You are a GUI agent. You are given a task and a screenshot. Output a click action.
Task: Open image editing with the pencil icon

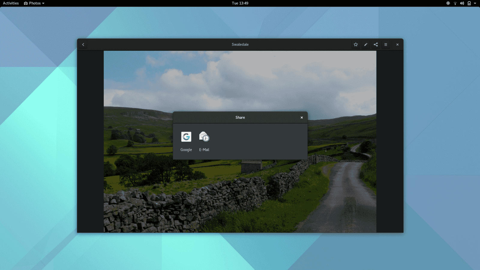pos(366,44)
